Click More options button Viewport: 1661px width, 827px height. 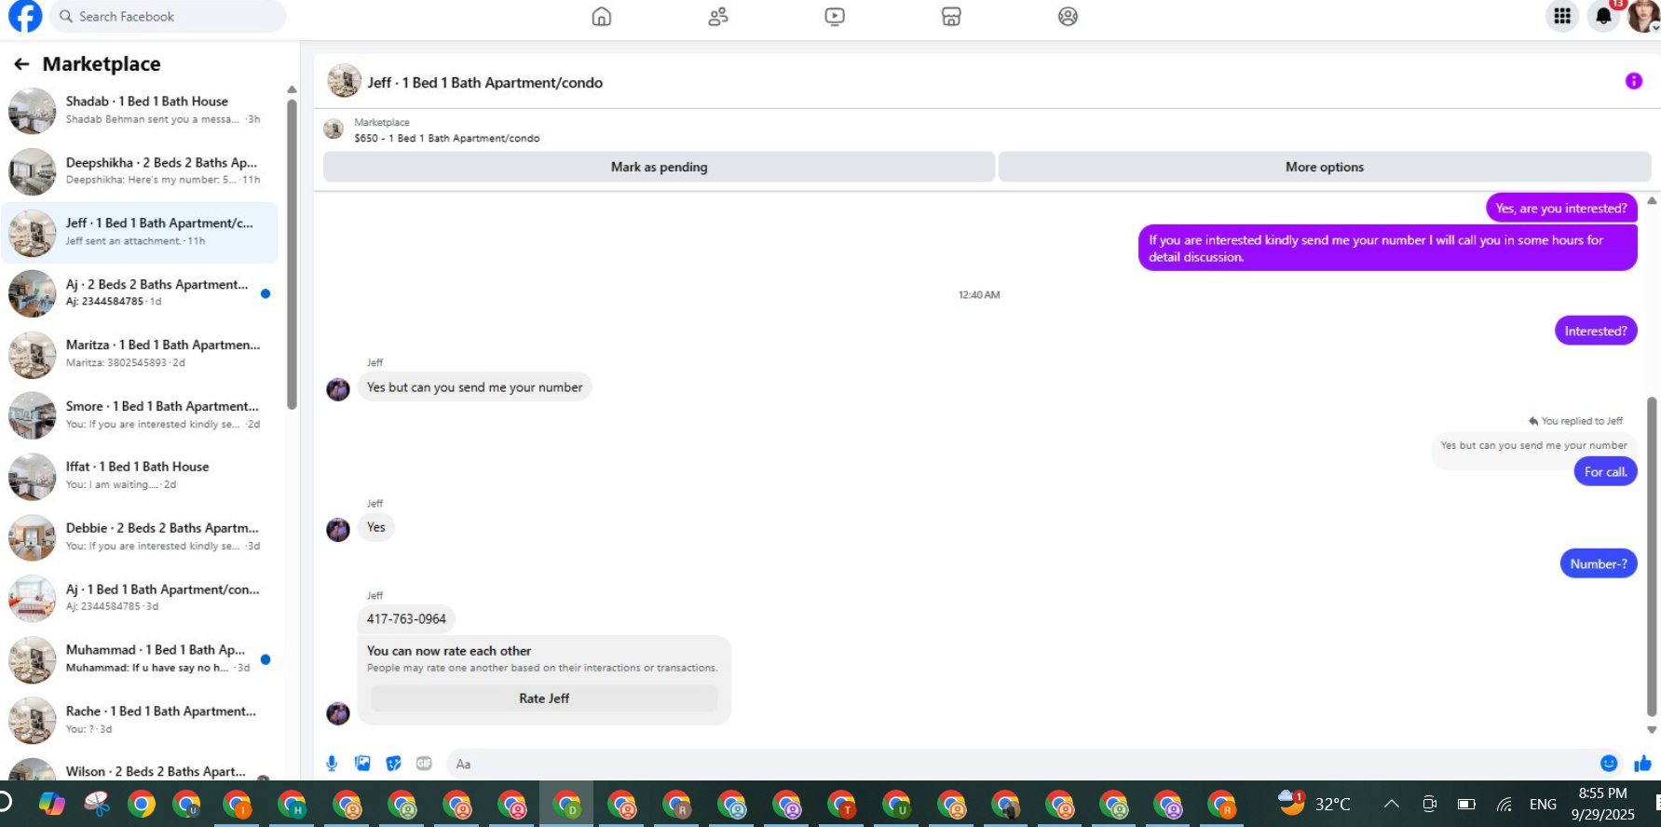pyautogui.click(x=1325, y=167)
